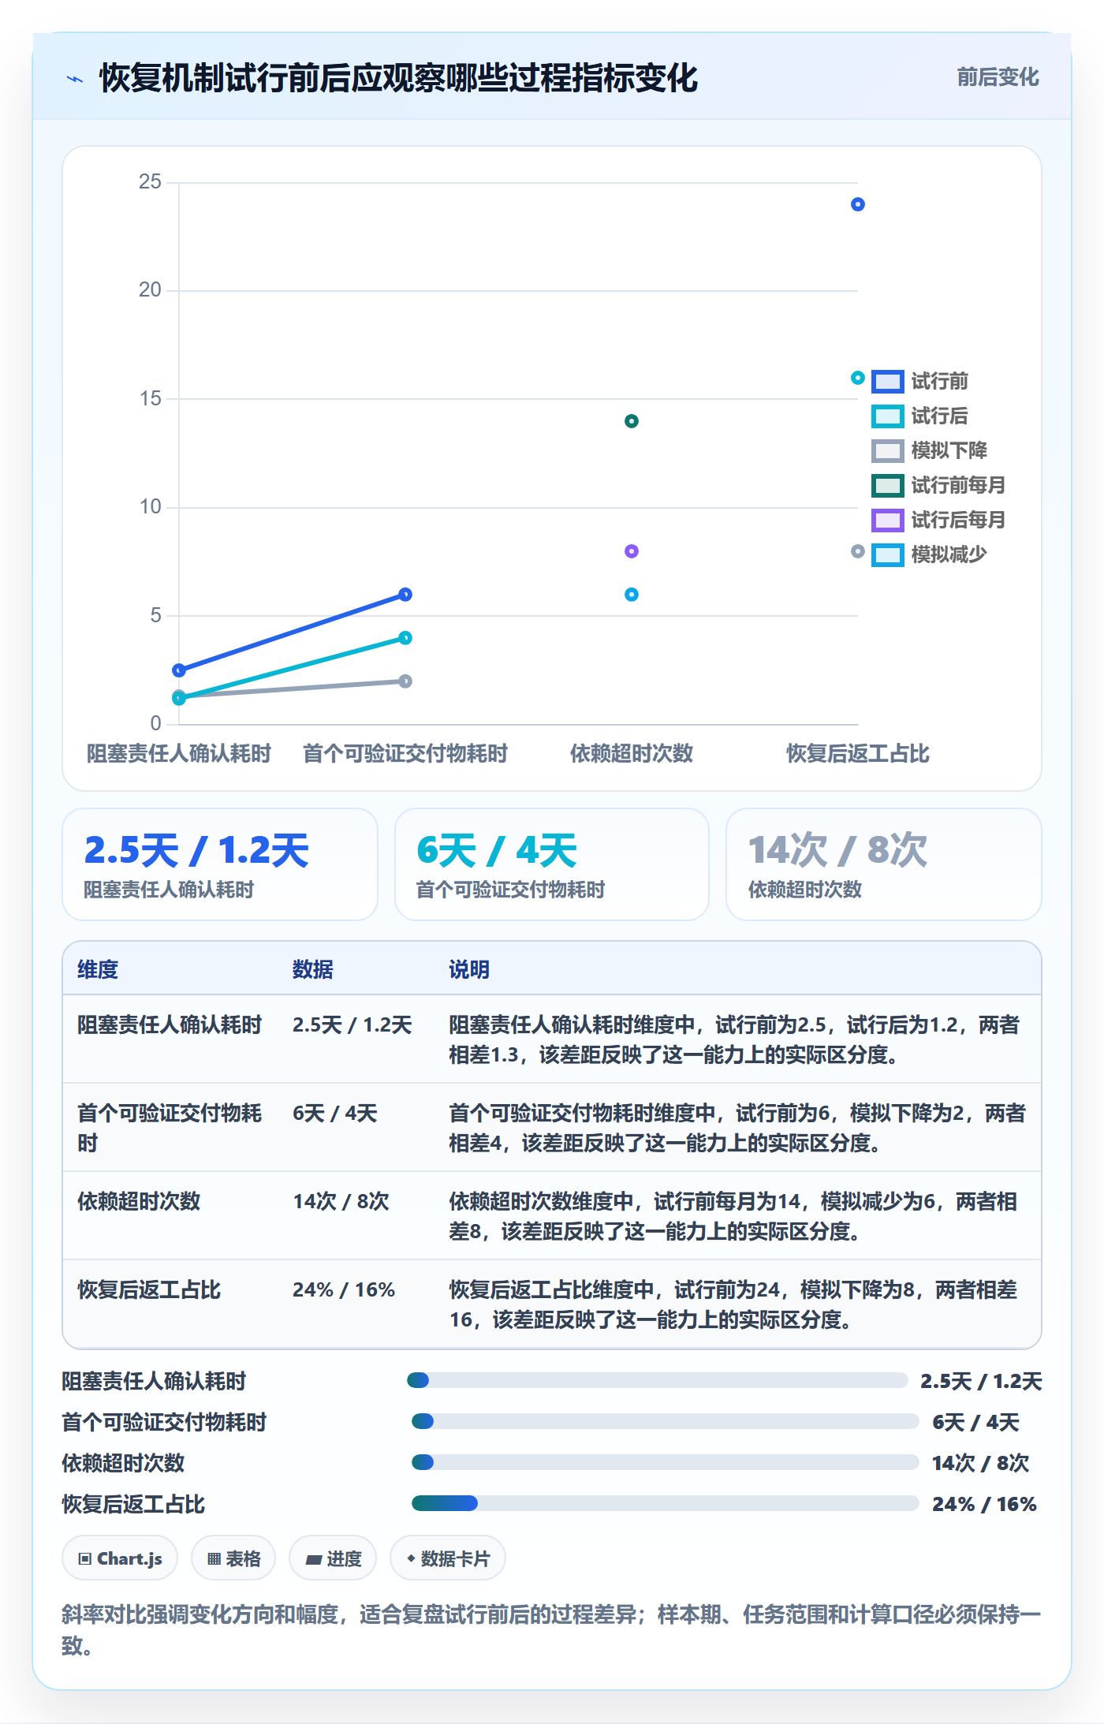This screenshot has width=1104, height=1724.
Task: Click the 维度 column header
Action: click(x=98, y=970)
